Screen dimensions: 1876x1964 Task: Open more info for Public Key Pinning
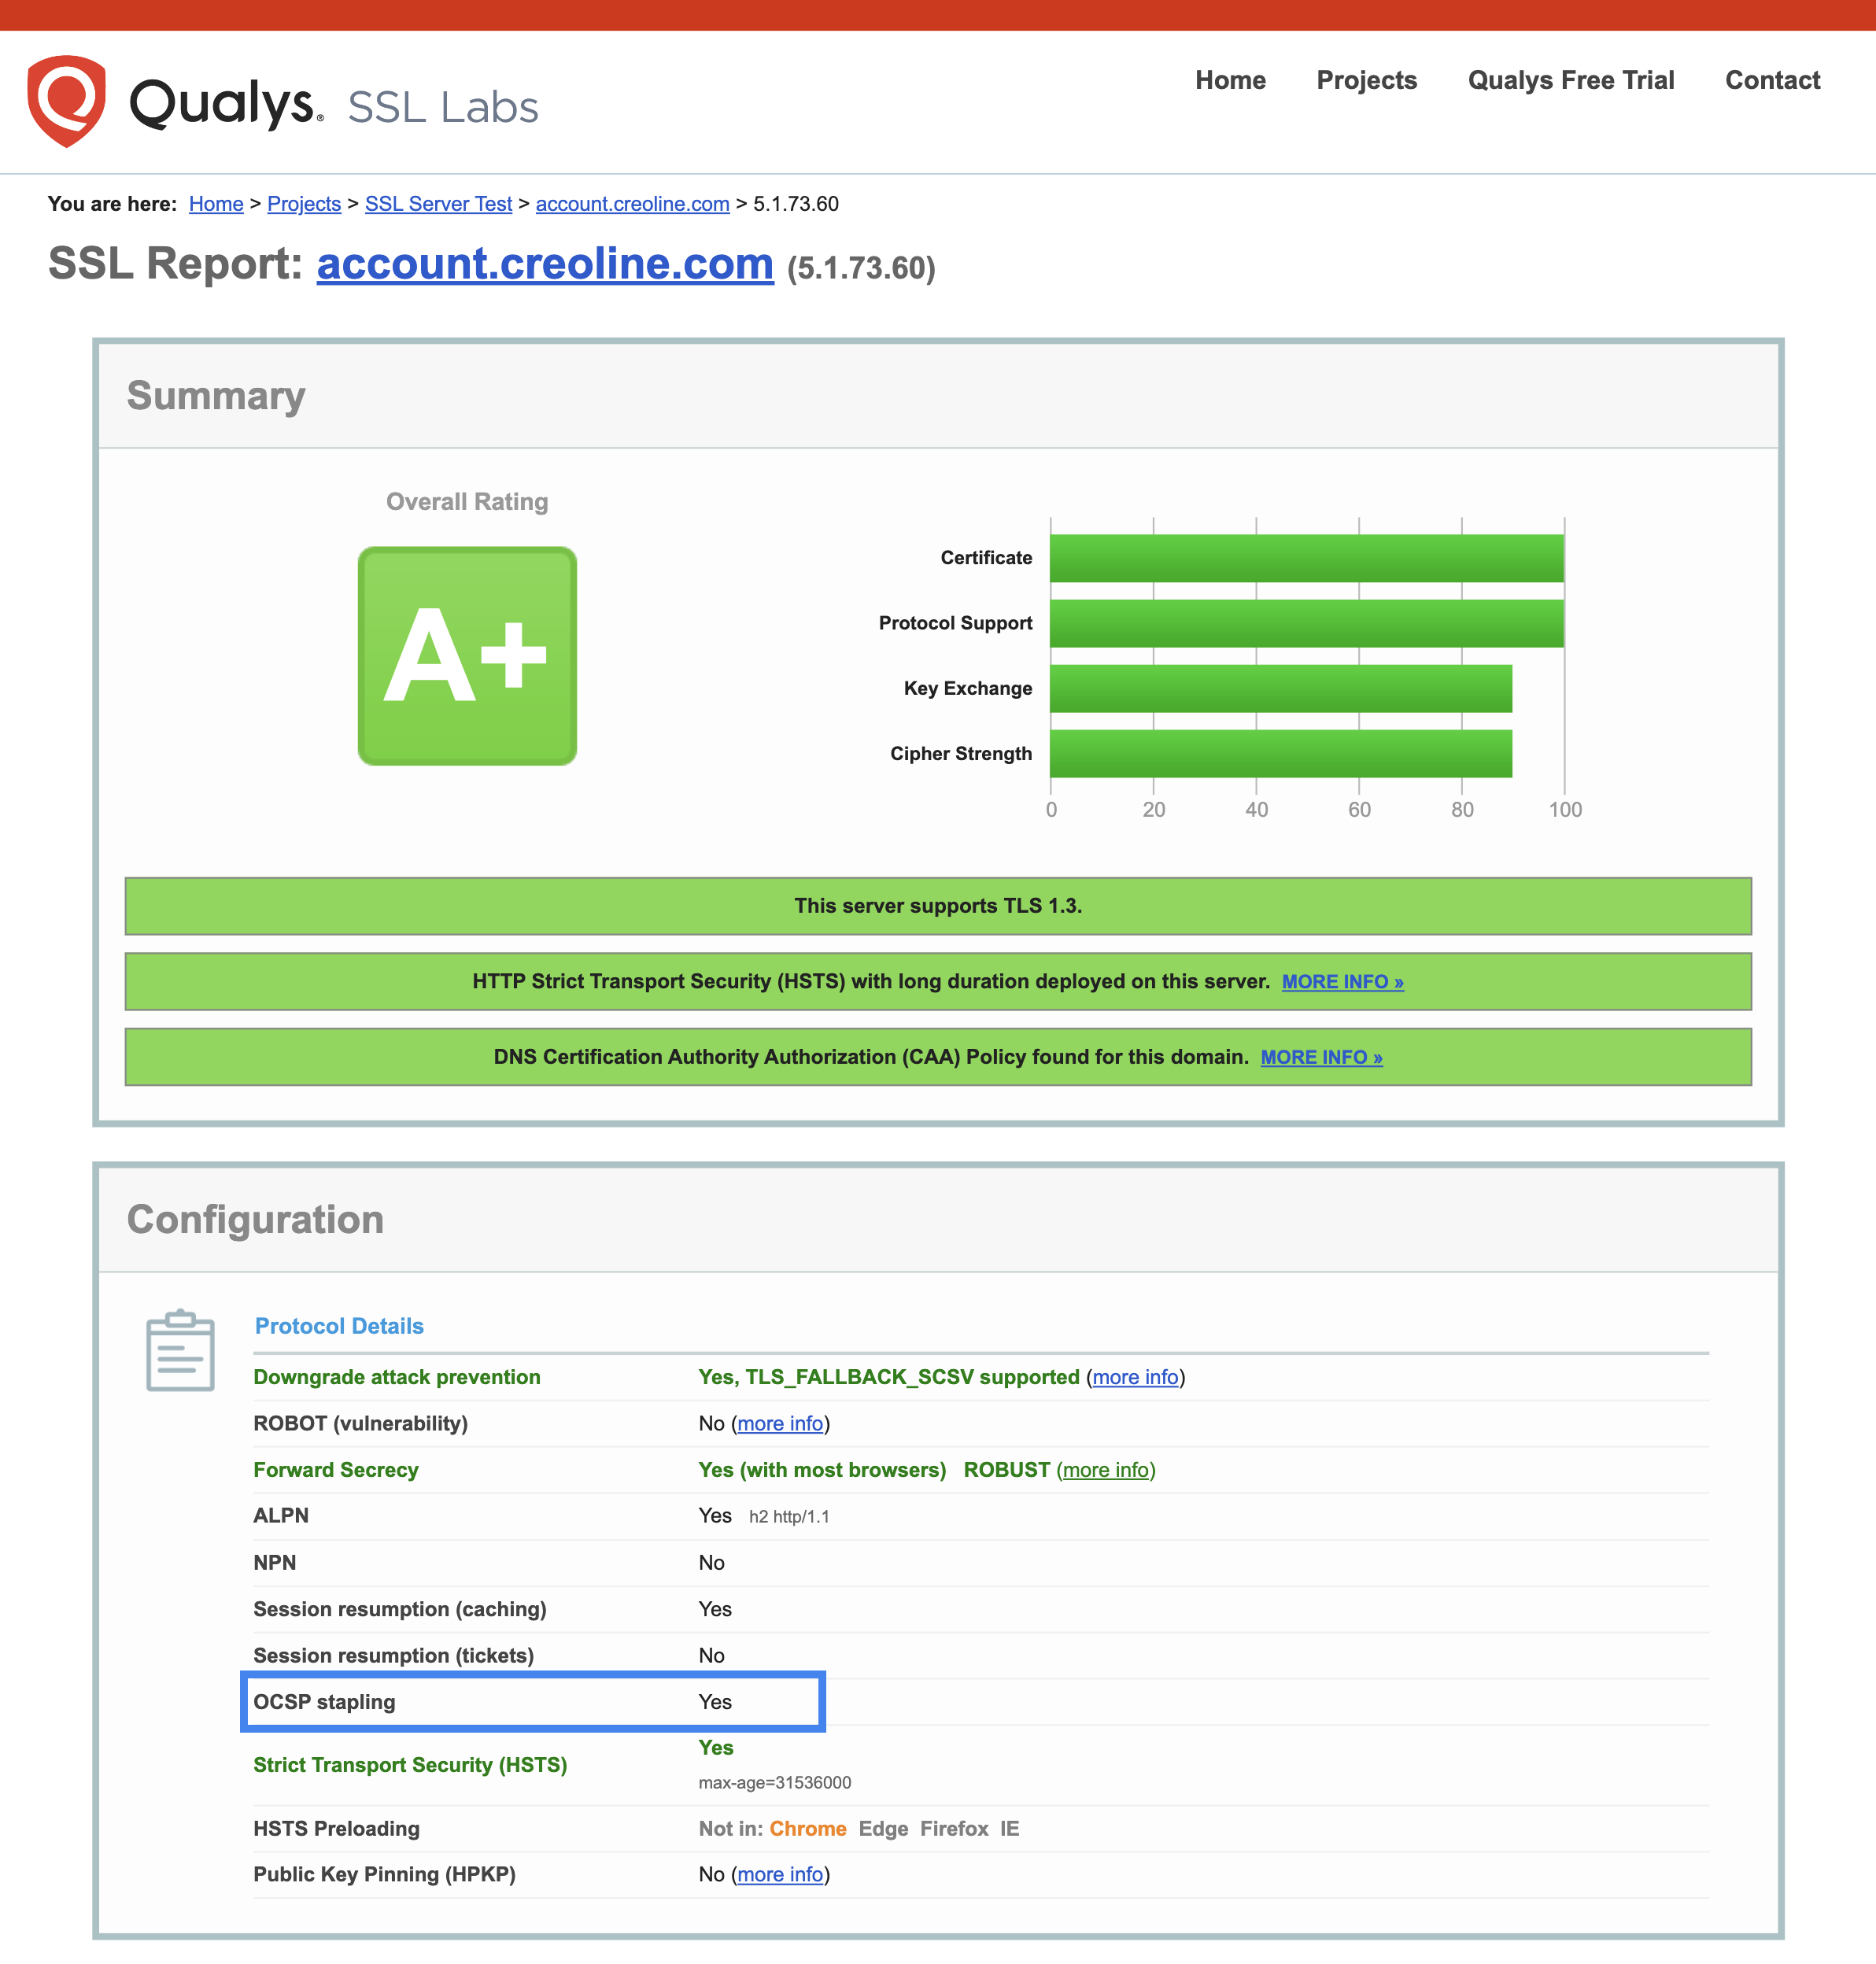tap(780, 1874)
